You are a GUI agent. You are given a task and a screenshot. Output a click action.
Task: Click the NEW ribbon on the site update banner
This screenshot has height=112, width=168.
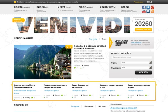click(111, 43)
